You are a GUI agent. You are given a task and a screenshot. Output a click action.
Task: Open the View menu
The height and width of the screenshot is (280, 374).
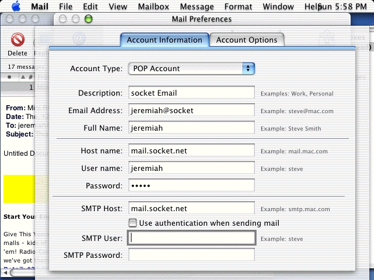(x=118, y=6)
